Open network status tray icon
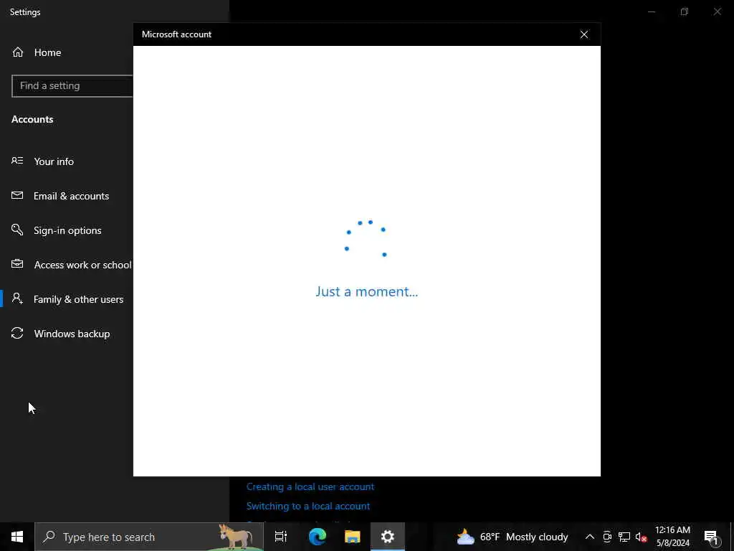734x551 pixels. click(624, 537)
